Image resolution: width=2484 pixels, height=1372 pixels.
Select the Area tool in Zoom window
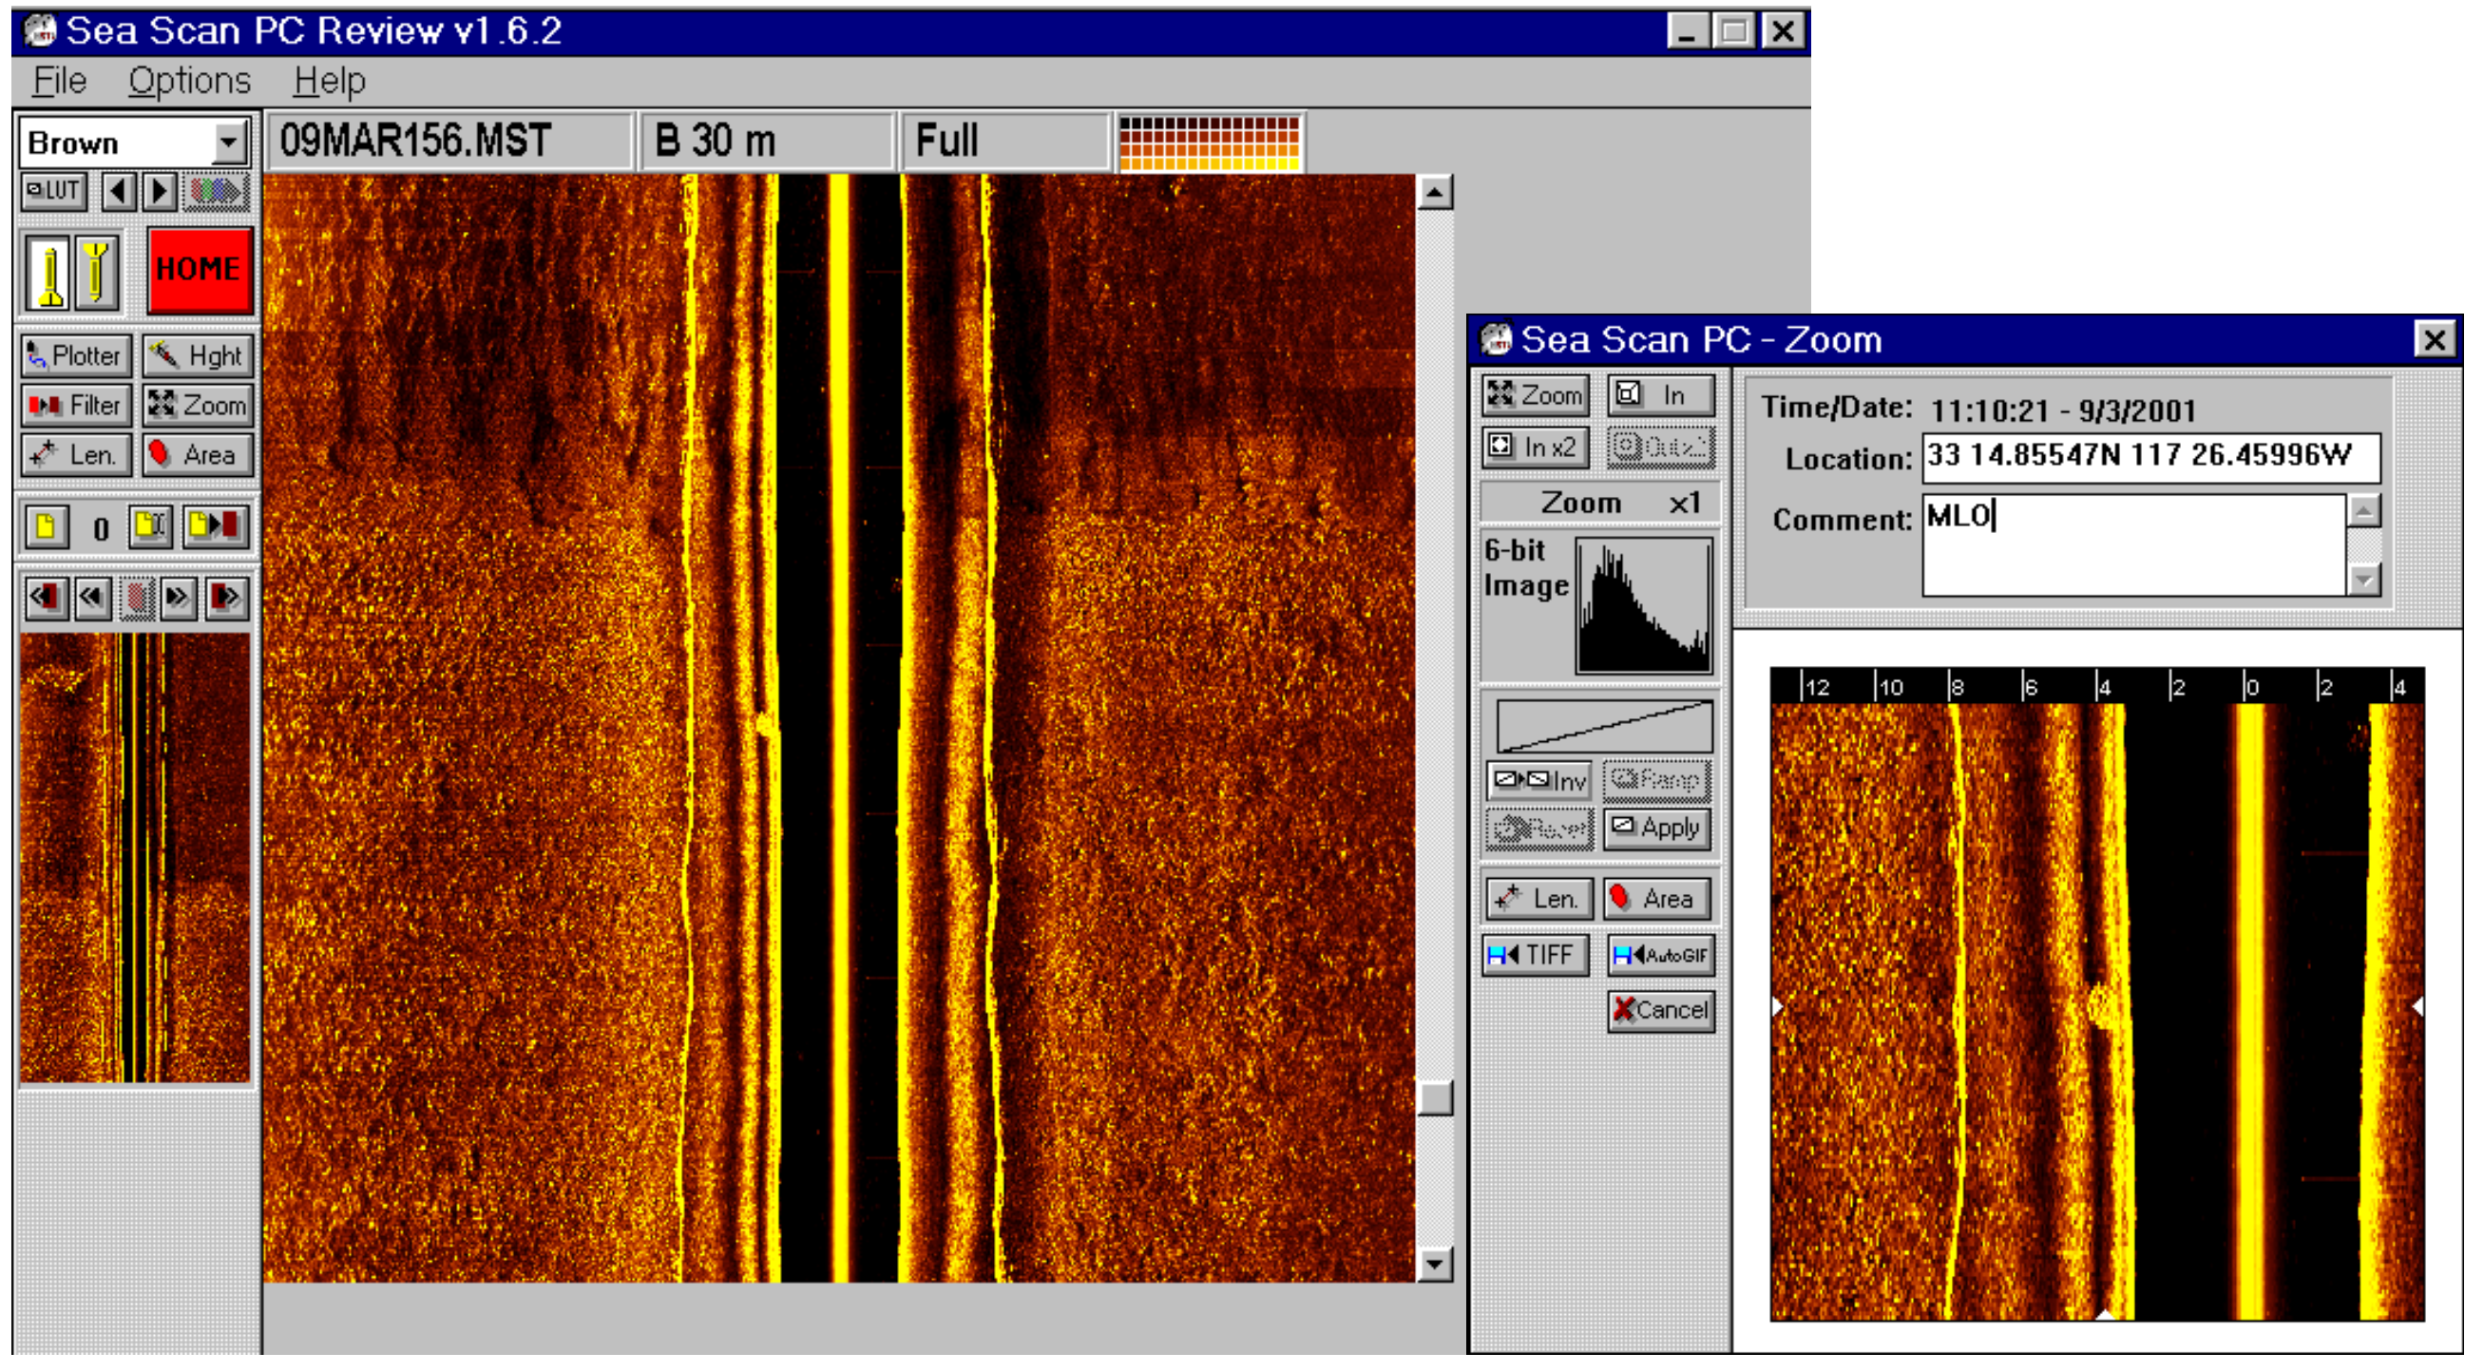coord(1657,899)
